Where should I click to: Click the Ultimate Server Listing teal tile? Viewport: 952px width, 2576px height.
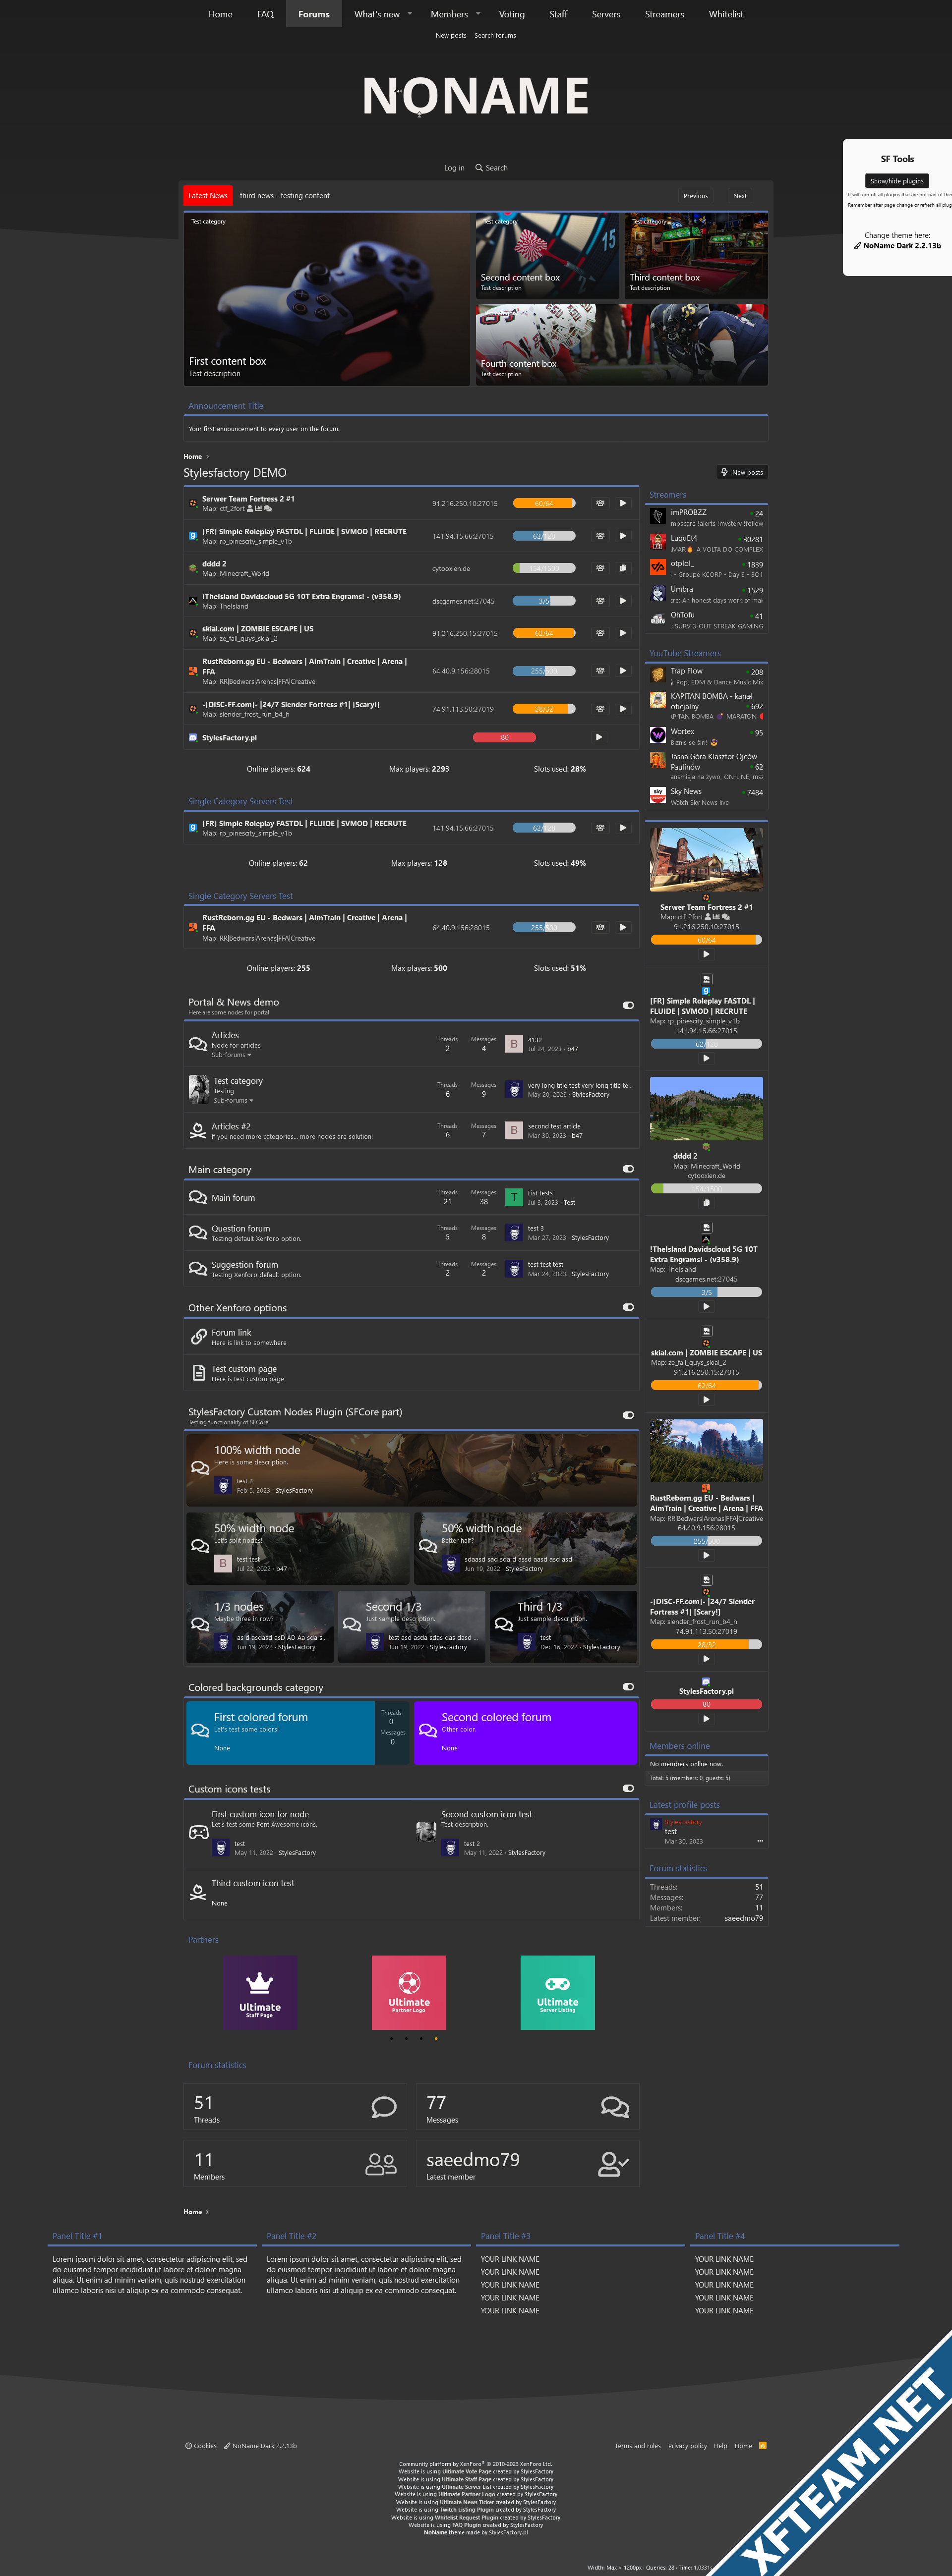558,1992
